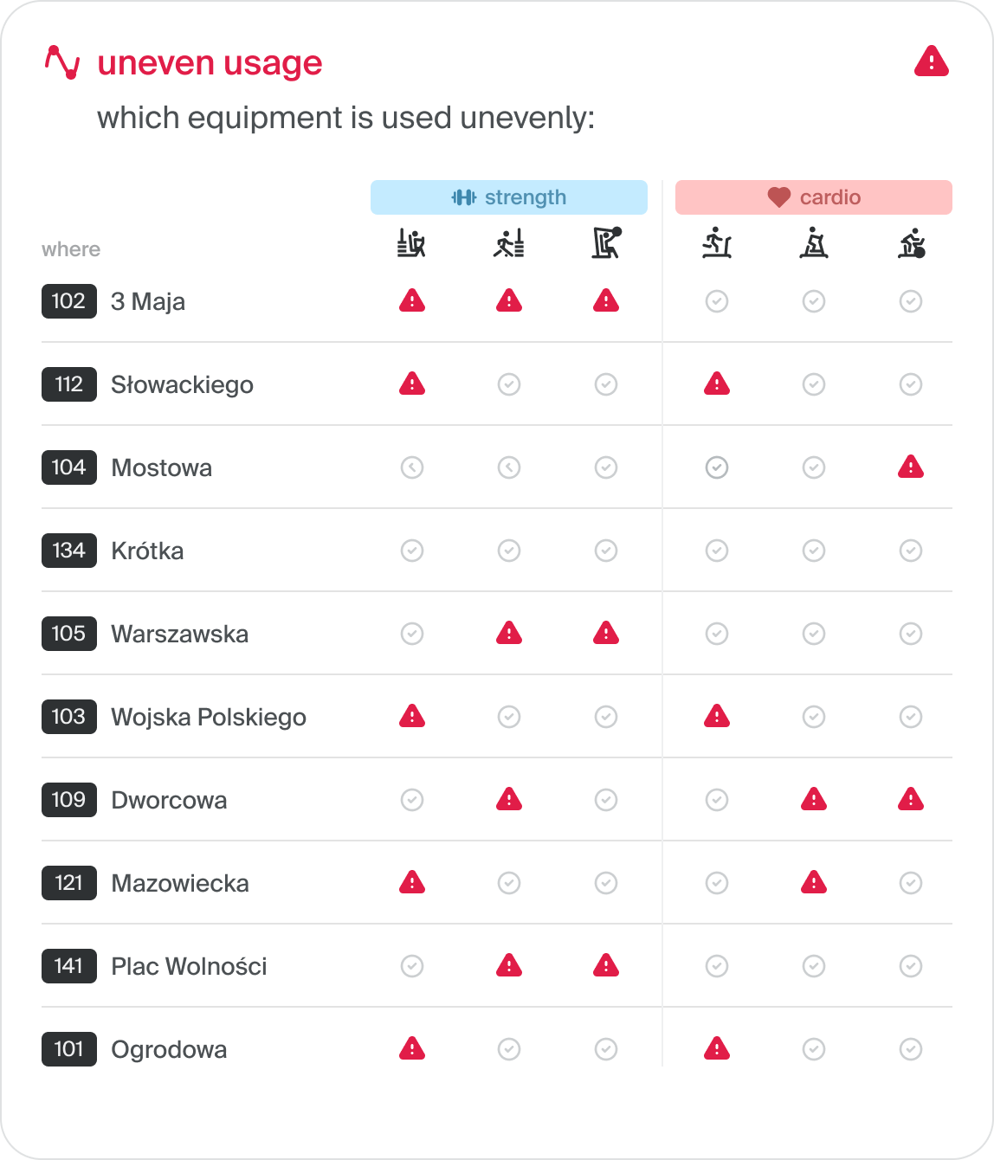This screenshot has width=994, height=1160.
Task: Click Słowackiego's treadmill warning icon
Action: click(x=717, y=384)
